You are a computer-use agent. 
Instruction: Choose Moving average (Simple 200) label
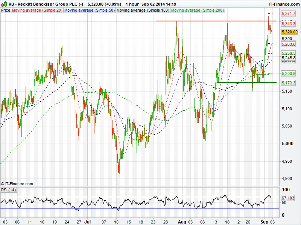click(x=197, y=10)
